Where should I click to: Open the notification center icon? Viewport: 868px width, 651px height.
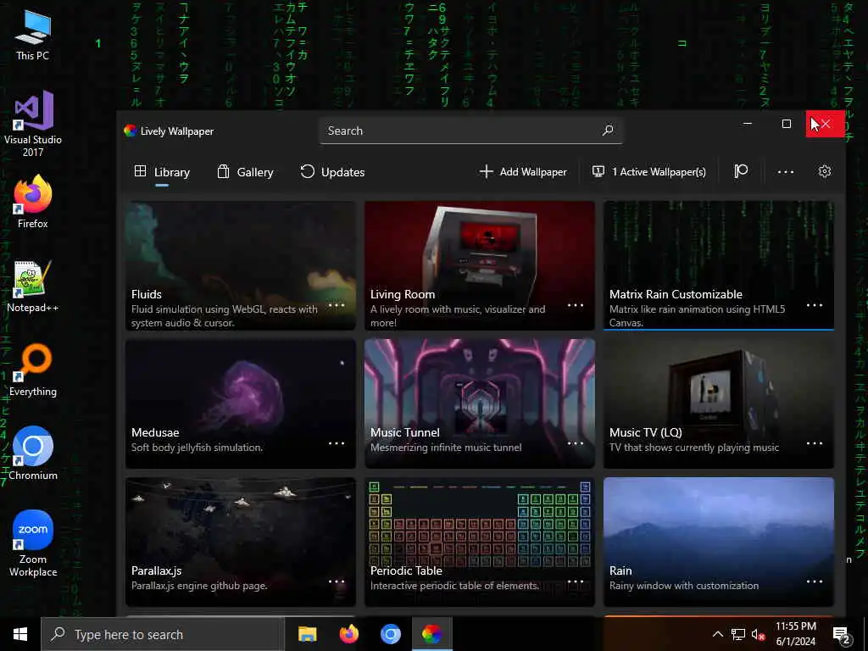[841, 634]
